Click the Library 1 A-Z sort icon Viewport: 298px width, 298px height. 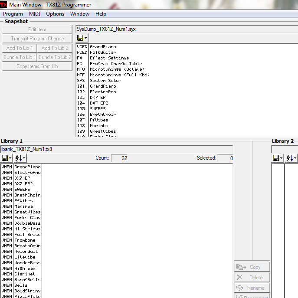click(18, 158)
